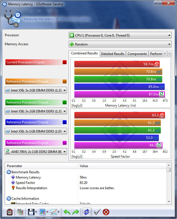Click the grey checkmark OK icon
The image size is (177, 219).
pos(97,212)
